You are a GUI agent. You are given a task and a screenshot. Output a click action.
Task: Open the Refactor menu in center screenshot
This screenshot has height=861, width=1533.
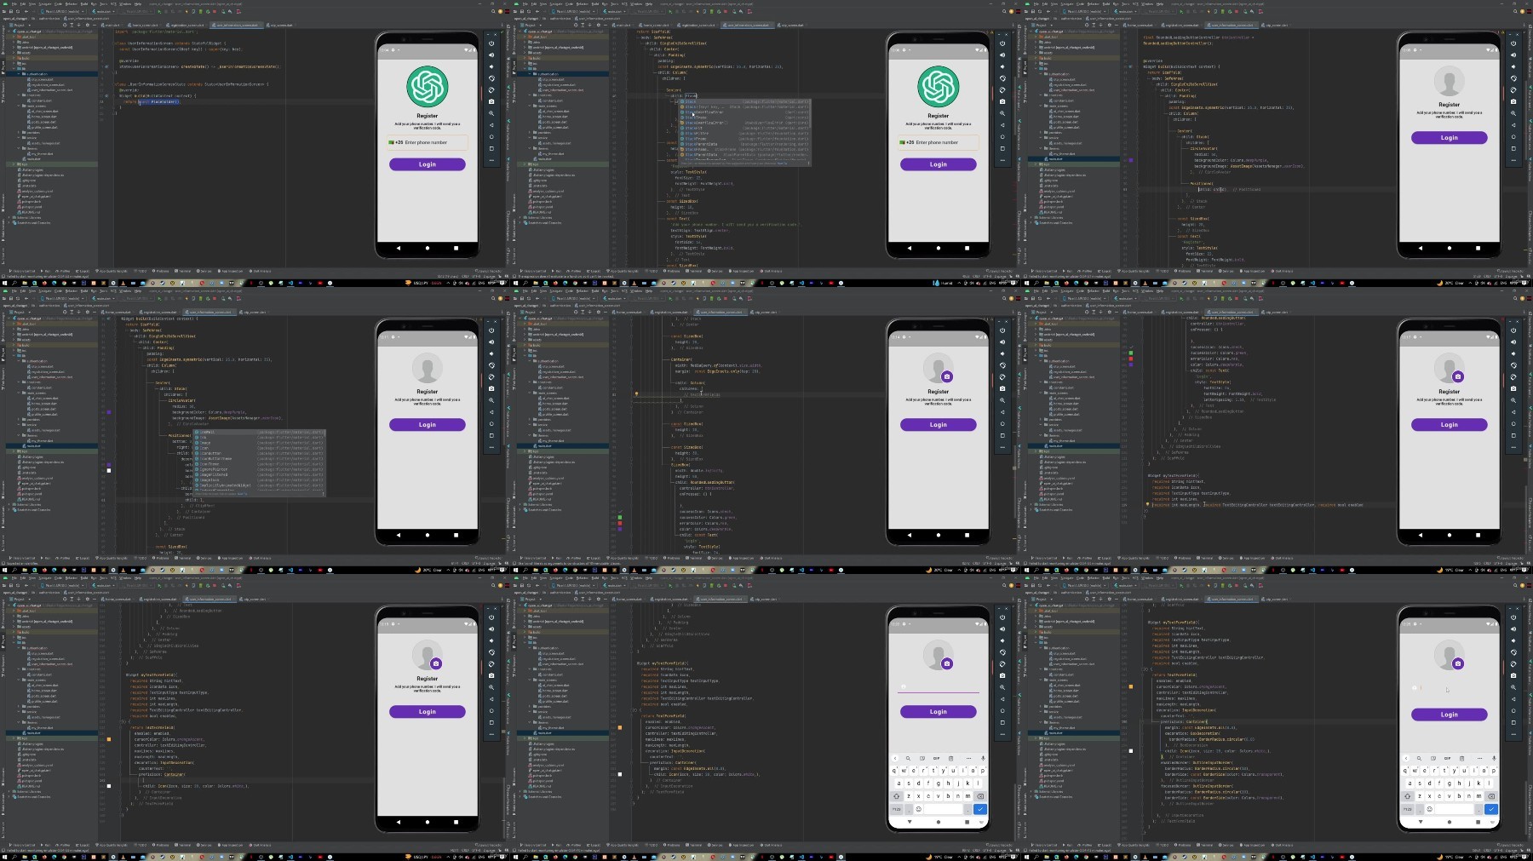click(583, 291)
